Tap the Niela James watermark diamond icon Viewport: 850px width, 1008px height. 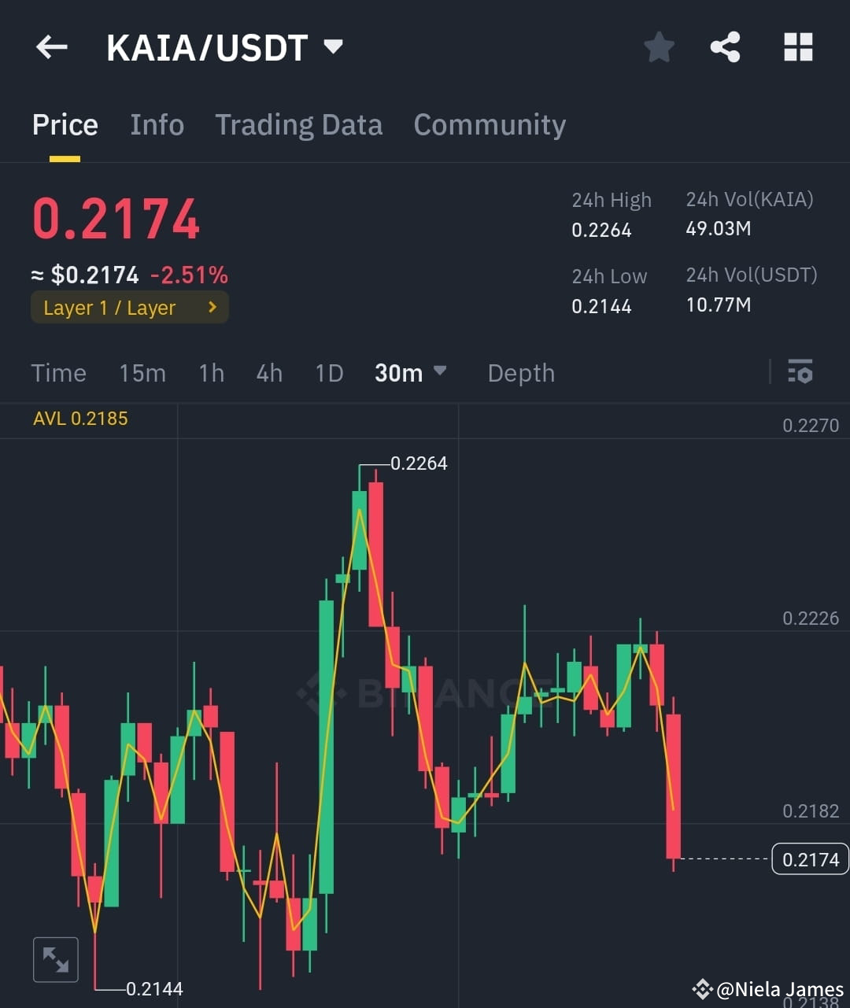click(701, 988)
